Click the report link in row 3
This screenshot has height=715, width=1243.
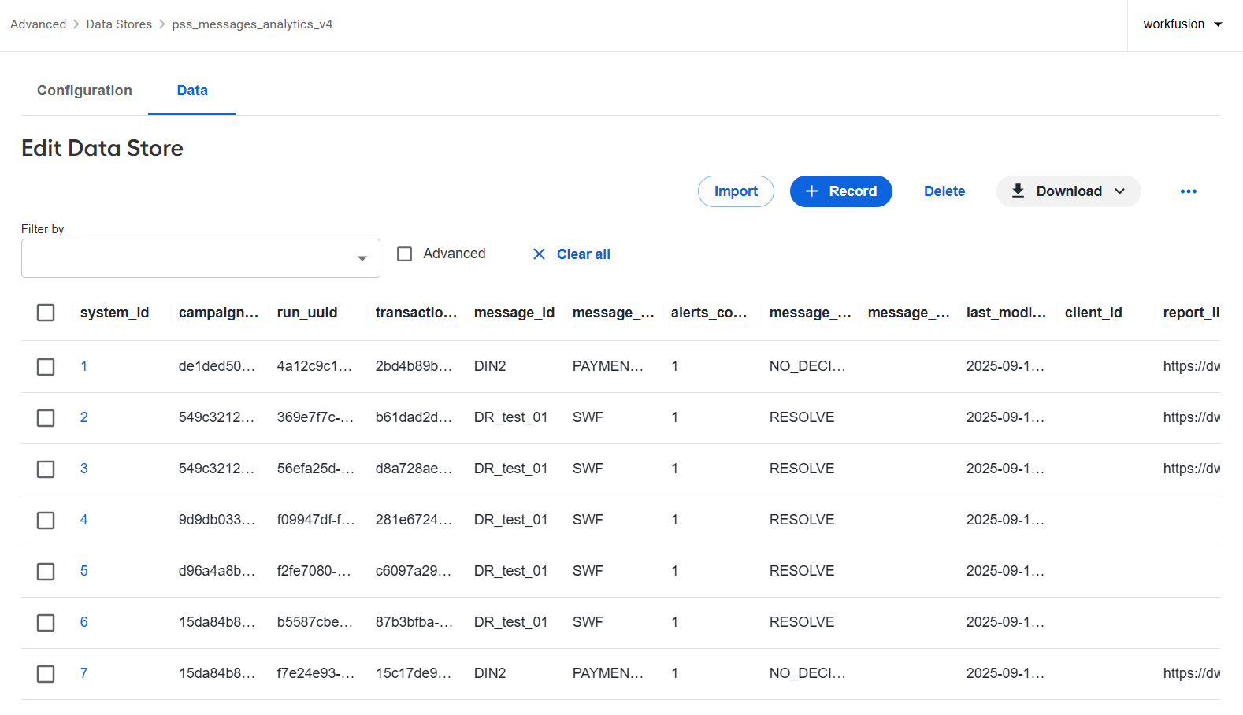click(x=1191, y=469)
